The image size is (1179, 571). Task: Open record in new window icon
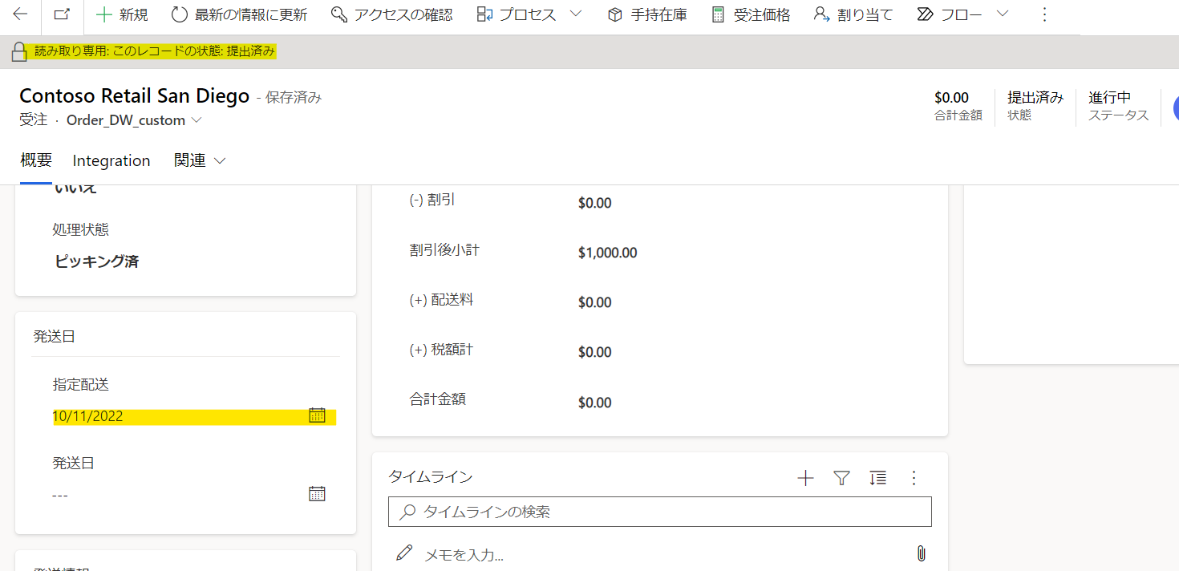pos(61,14)
